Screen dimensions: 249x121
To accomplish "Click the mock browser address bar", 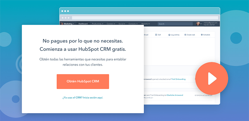I will (x=145, y=18).
